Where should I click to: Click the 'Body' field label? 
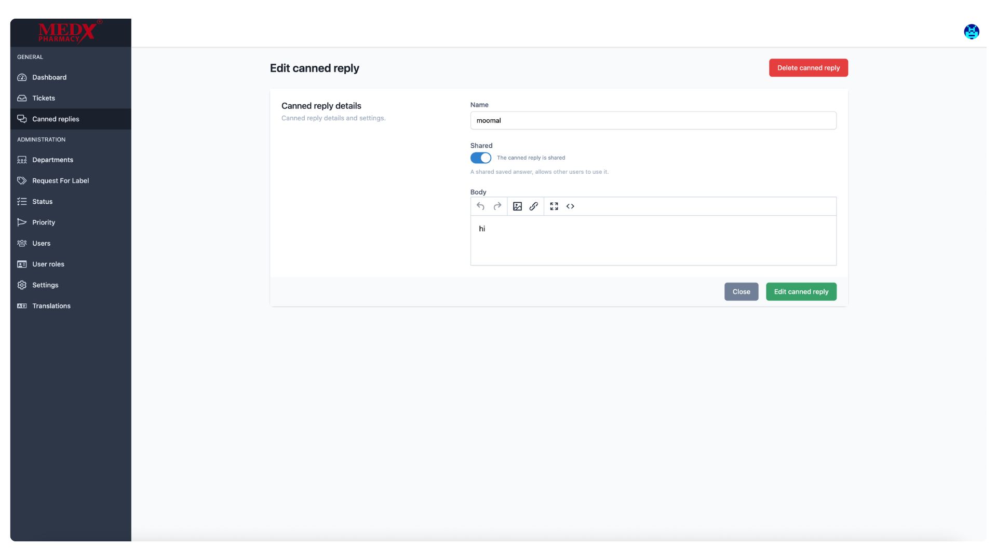pos(478,192)
